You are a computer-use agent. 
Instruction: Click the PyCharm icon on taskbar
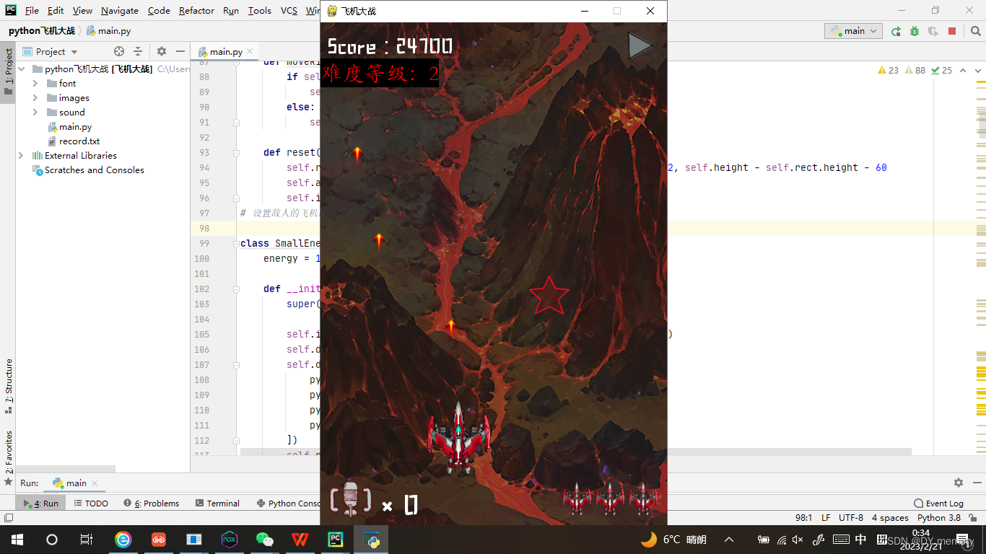336,539
